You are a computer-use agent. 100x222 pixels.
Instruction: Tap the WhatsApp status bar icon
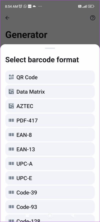point(25,6)
